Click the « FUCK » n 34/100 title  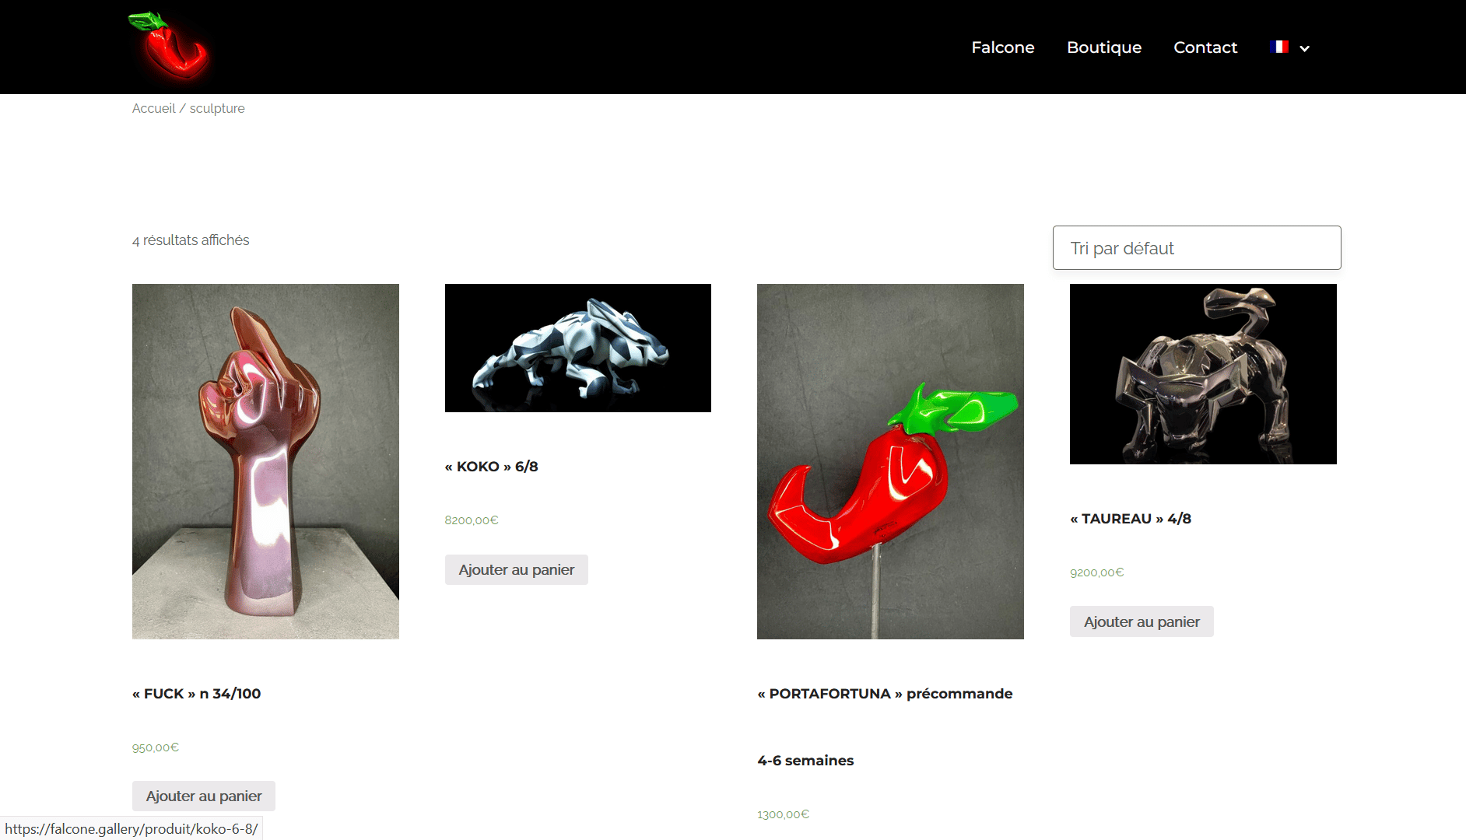pyautogui.click(x=196, y=694)
